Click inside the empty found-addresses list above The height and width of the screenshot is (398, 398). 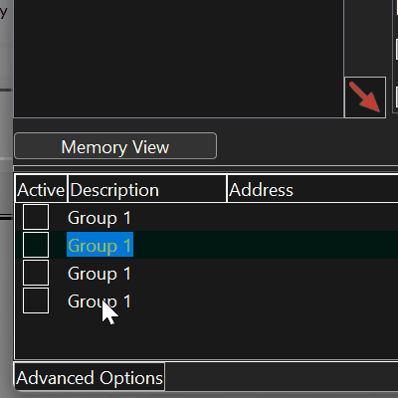tap(178, 59)
